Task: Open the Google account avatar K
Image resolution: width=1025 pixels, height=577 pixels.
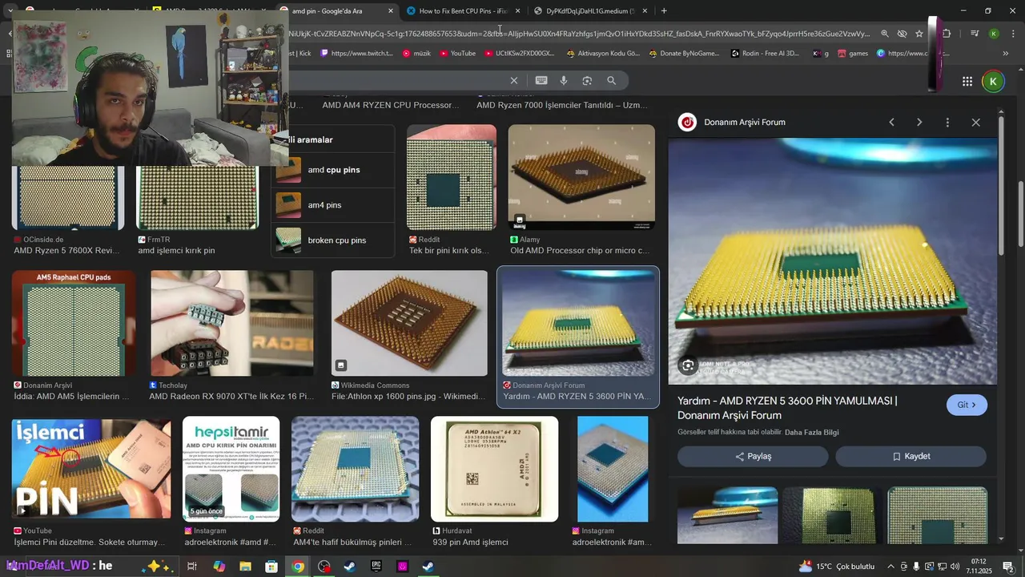Action: click(x=993, y=81)
